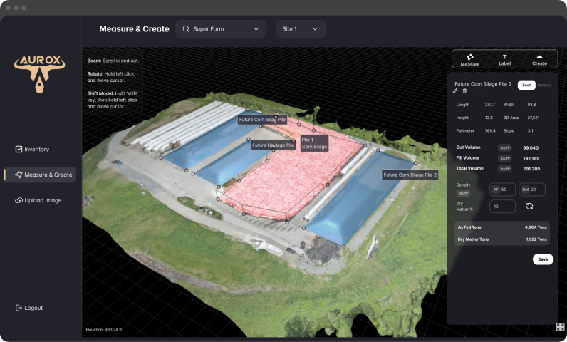Click the Cut Volume 99,040 value
Viewport: 567px width, 342px height.
pos(531,148)
